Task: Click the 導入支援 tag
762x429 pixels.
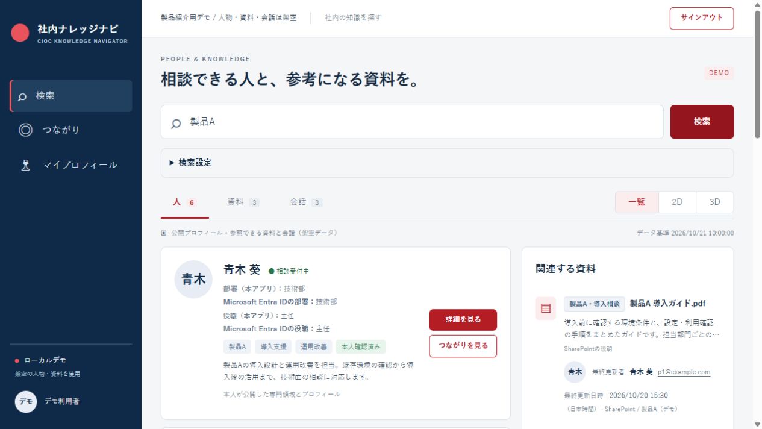Action: tap(273, 347)
